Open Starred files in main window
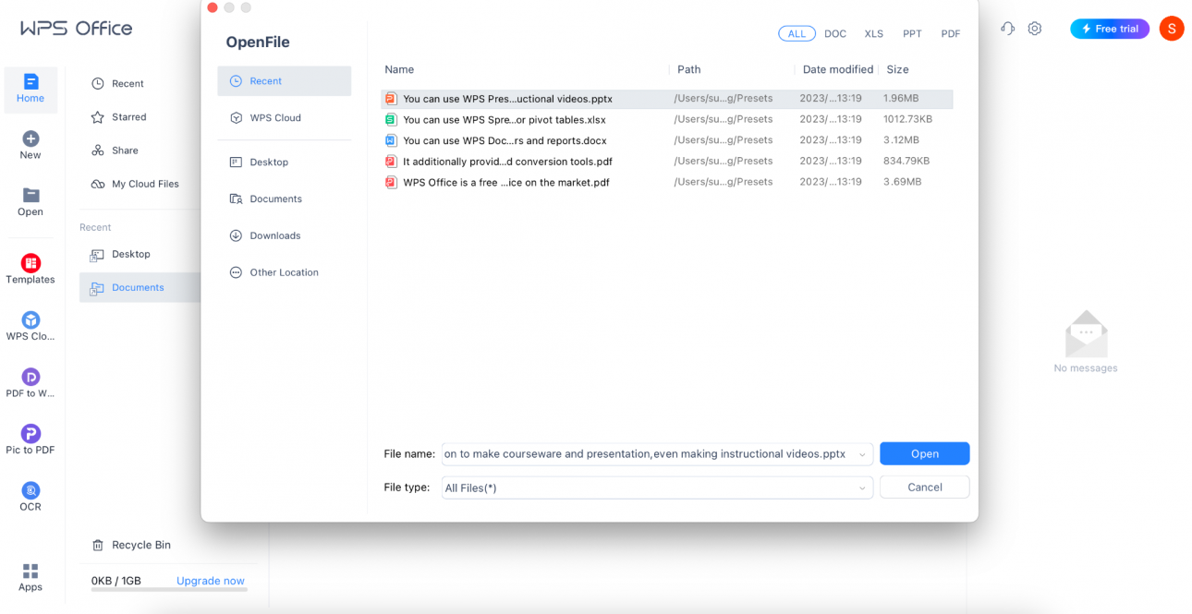The height and width of the screenshot is (614, 1192). coord(118,117)
